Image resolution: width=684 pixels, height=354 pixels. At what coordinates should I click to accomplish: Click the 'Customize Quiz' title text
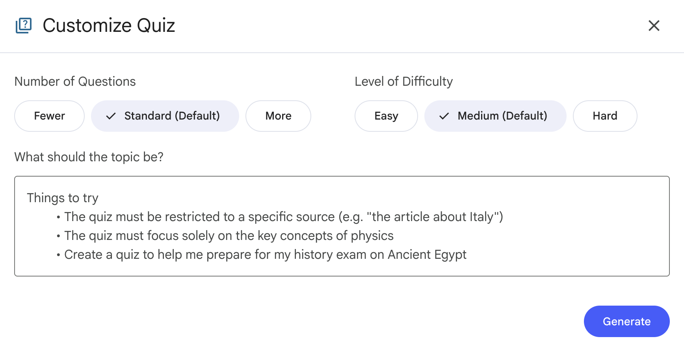[x=109, y=25]
